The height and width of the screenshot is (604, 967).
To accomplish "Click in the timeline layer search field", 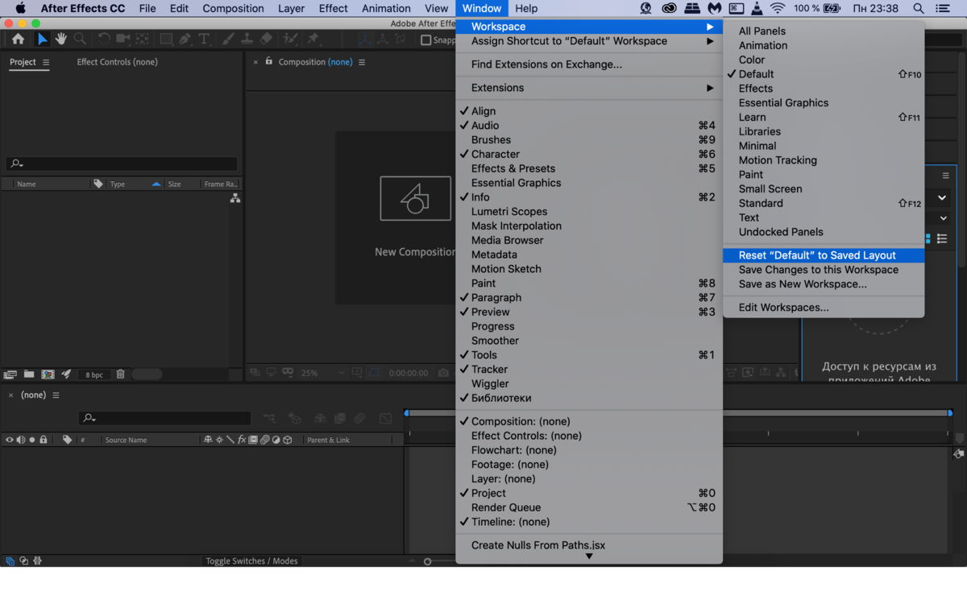I will [x=165, y=418].
